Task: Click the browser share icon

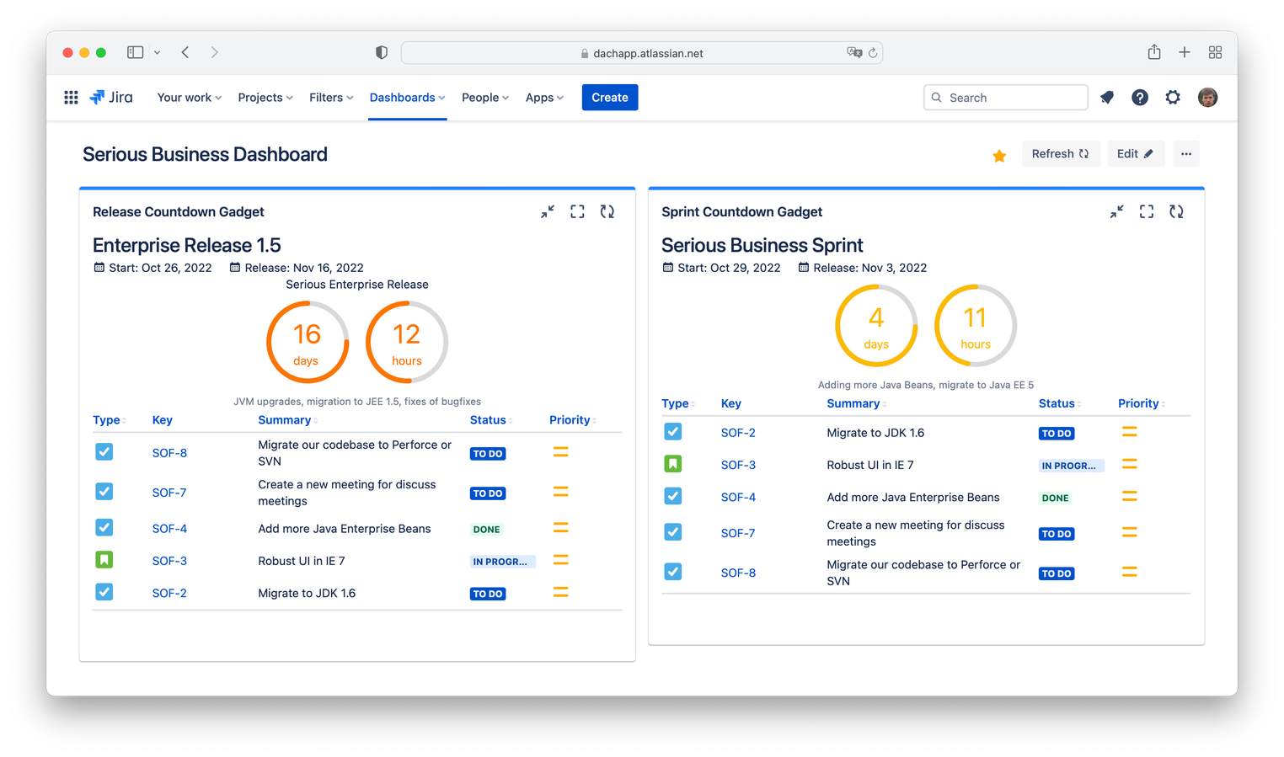Action: click(x=1154, y=52)
